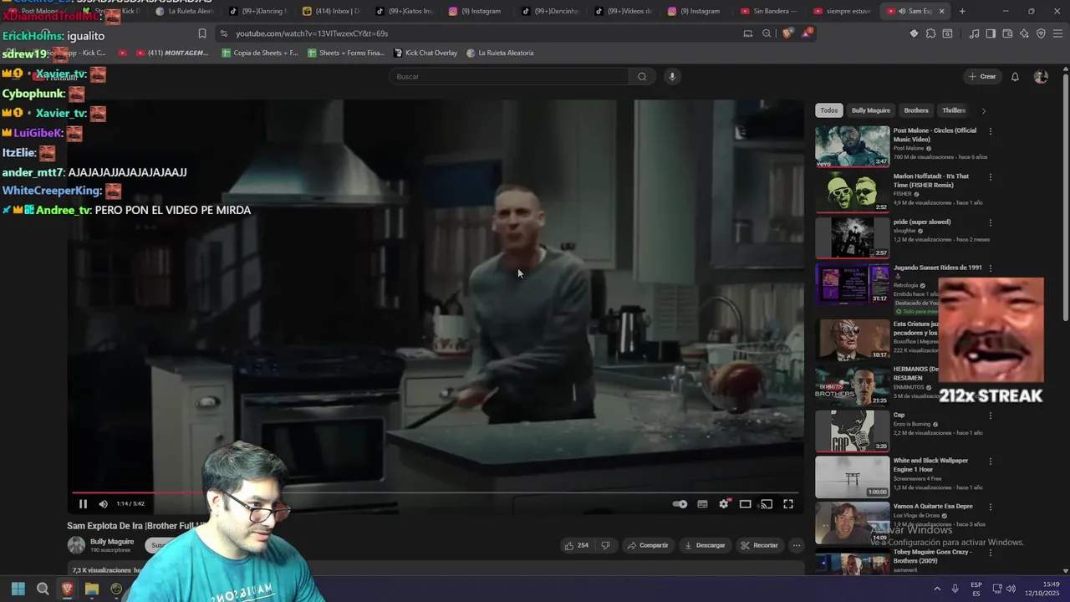1070x602 pixels.
Task: Focus the YouTube Buscar search field
Action: (x=510, y=76)
